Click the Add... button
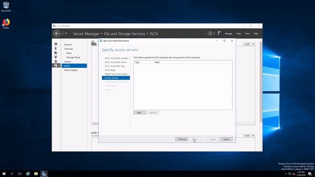This screenshot has height=177, width=315. tap(140, 113)
